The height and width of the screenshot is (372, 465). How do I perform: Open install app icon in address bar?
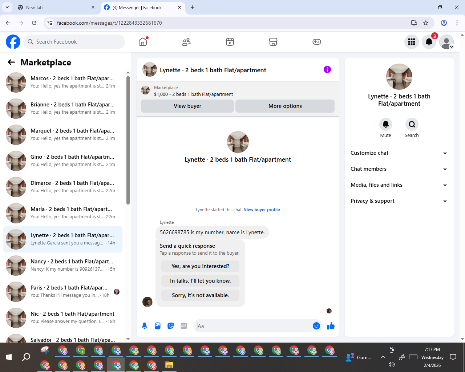(x=414, y=23)
